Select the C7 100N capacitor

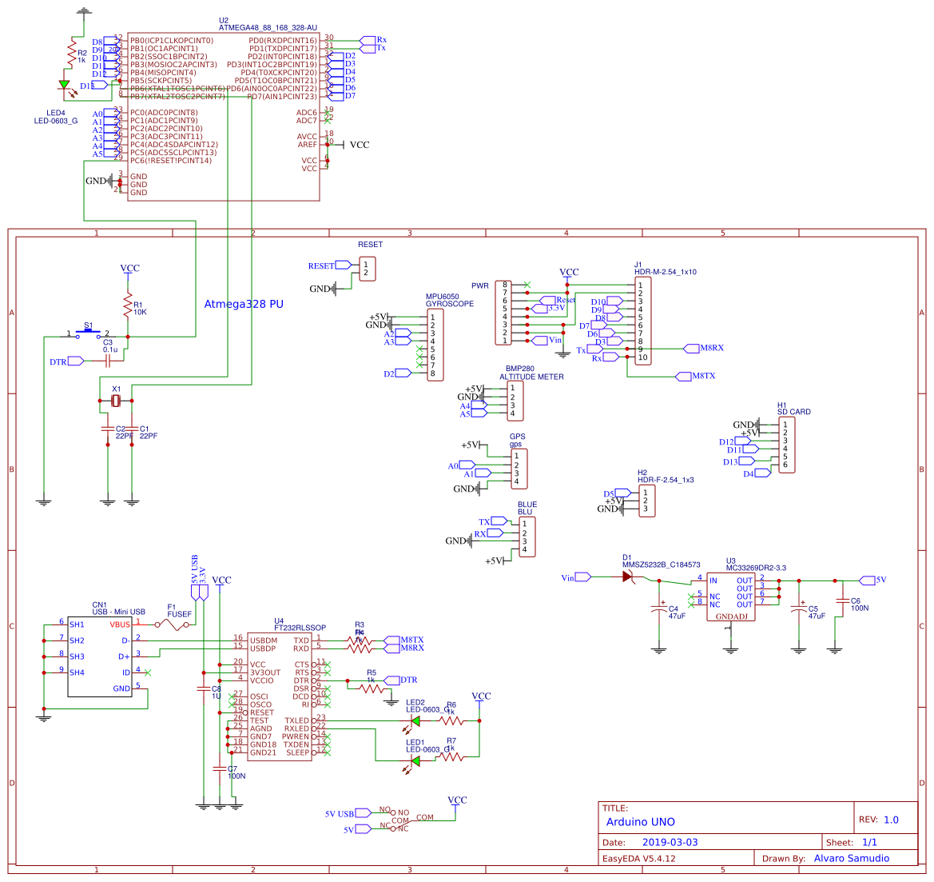pos(220,768)
